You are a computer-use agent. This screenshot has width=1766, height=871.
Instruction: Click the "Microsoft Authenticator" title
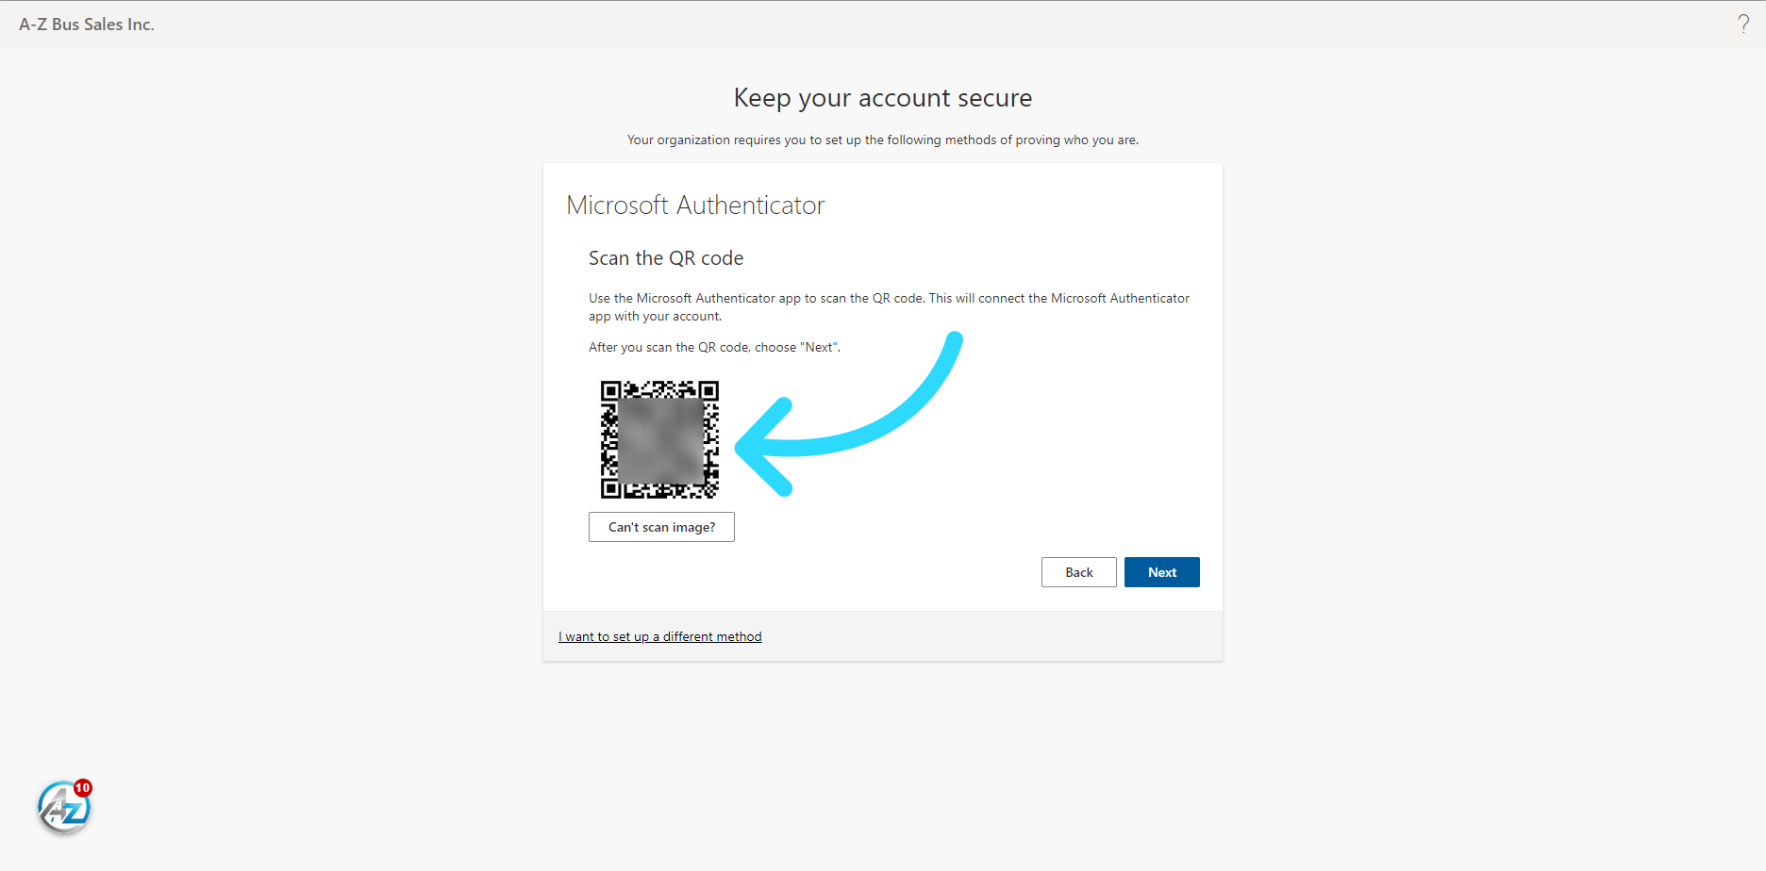click(695, 205)
